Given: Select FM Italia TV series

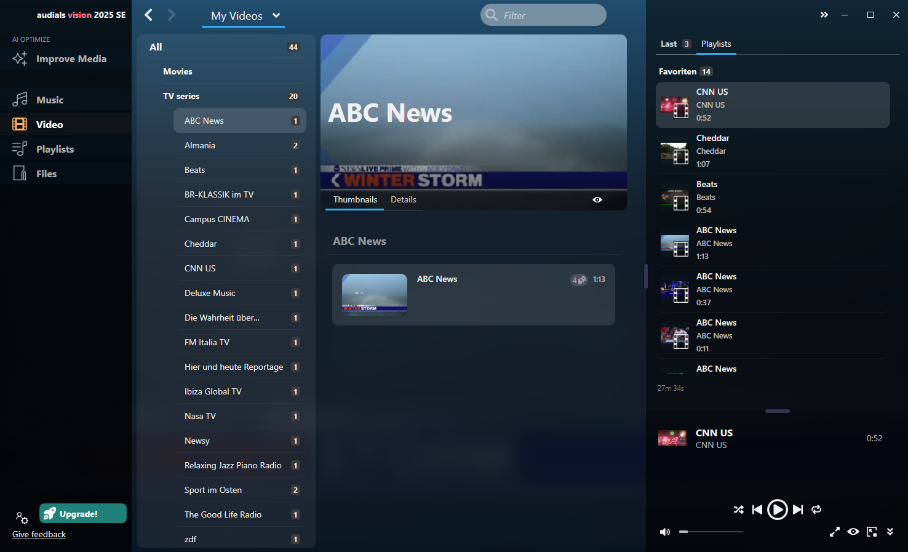Looking at the screenshot, I should (240, 342).
